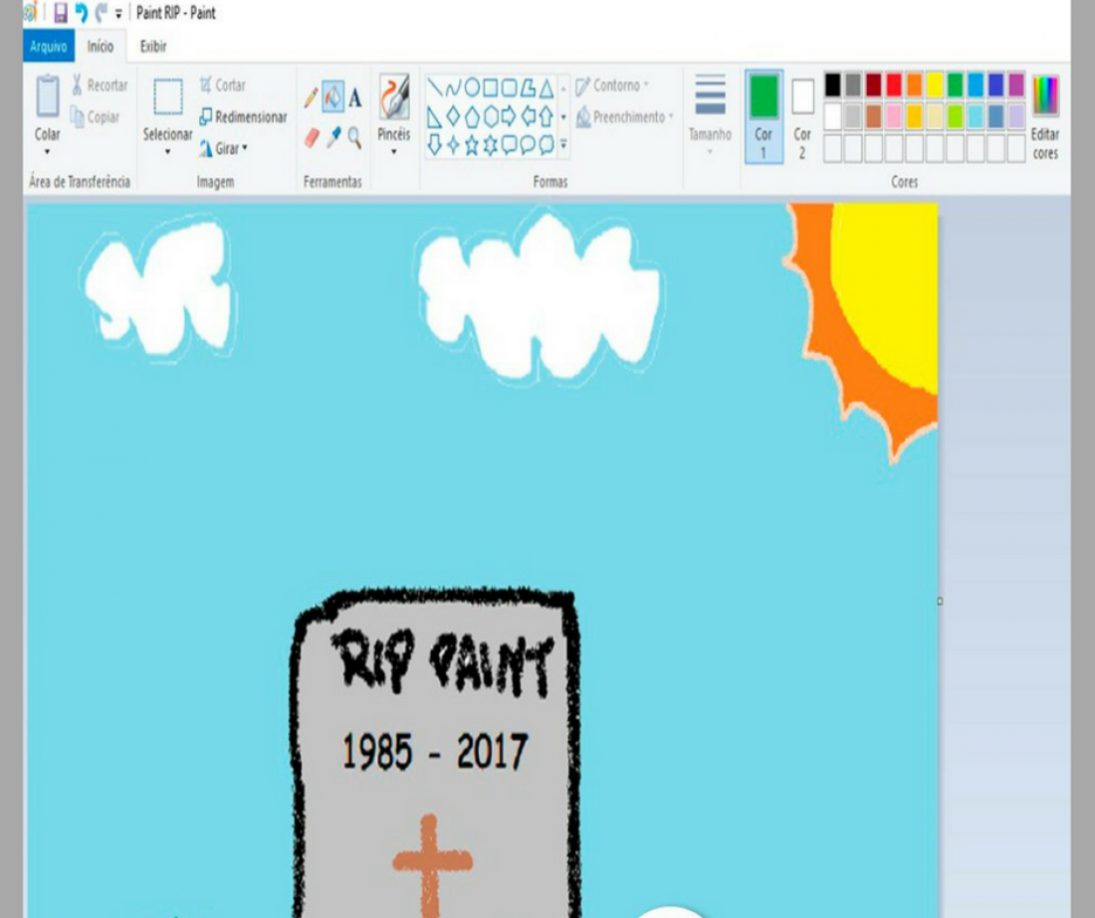The height and width of the screenshot is (918, 1095).
Task: Choose the Oval shape
Action: (x=472, y=88)
